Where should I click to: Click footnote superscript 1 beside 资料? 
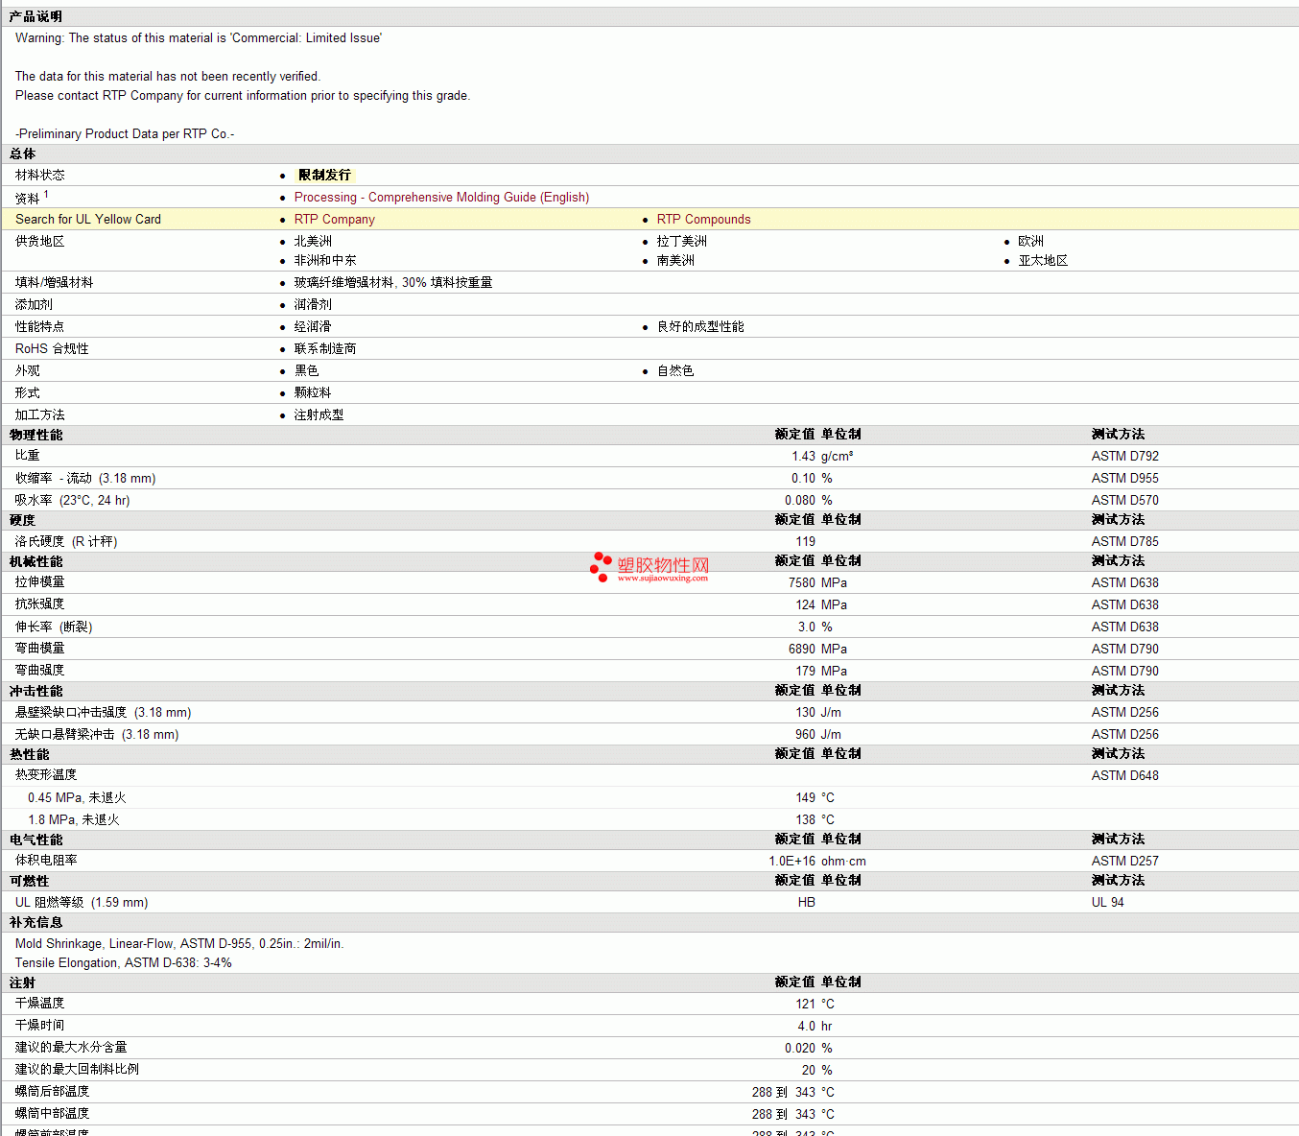pos(46,194)
